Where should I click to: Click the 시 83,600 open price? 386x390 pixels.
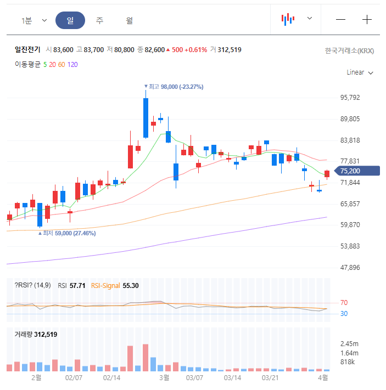pos(59,50)
